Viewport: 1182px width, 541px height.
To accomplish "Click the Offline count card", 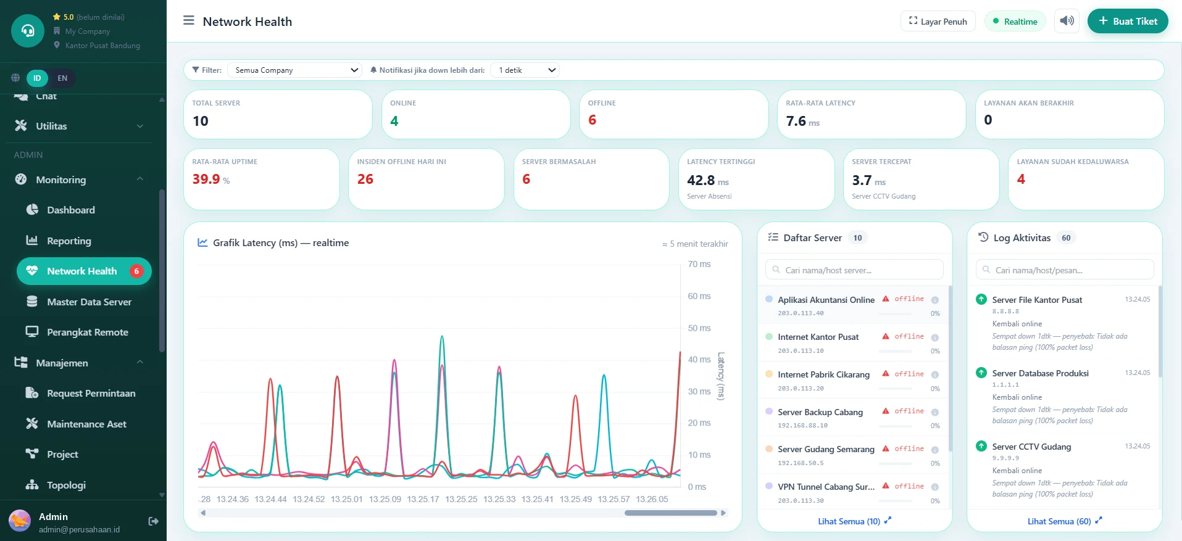I will pos(674,114).
